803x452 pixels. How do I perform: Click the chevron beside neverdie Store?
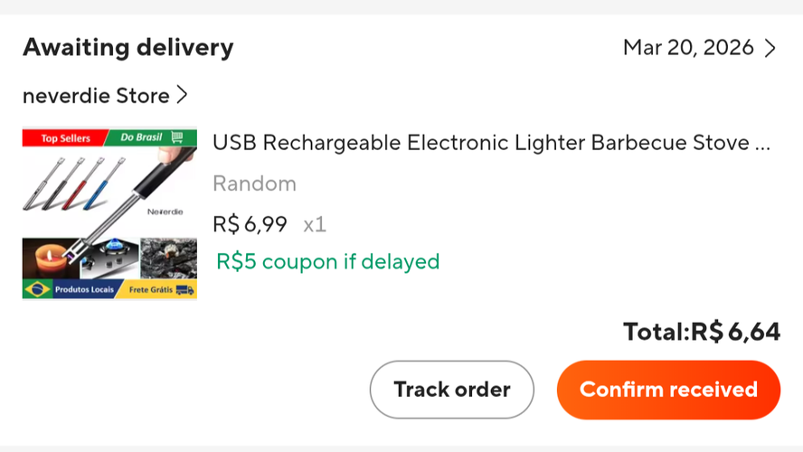click(x=182, y=95)
